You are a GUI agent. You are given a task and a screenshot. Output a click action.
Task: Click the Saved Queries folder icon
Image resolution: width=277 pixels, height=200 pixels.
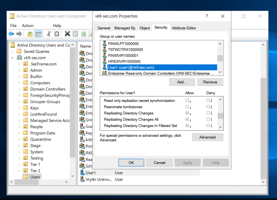coord(19,51)
